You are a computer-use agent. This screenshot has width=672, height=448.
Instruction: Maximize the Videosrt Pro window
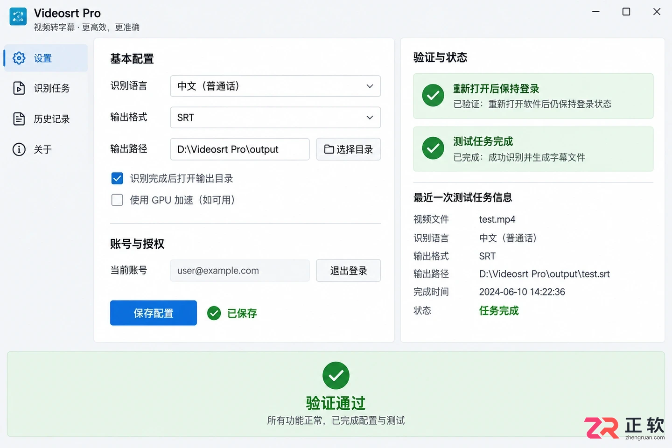point(626,12)
